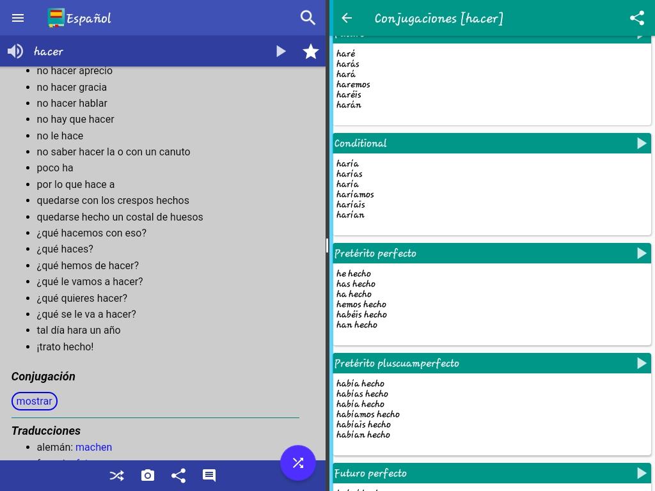Grab the split-screen divider handle
The height and width of the screenshot is (491, 655).
327,245
